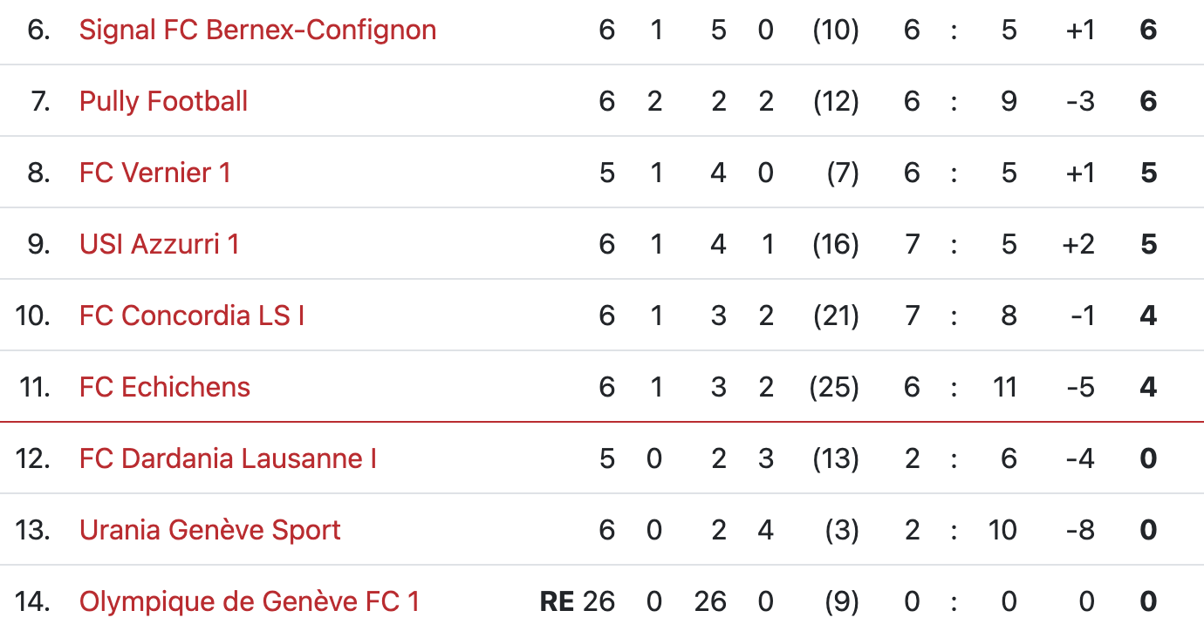The width and height of the screenshot is (1204, 631).
Task: Click the (7) value in FC Vernier row
Action: pos(842,173)
